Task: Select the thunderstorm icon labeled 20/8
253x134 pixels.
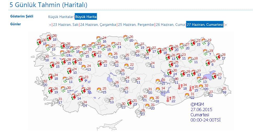Action: point(208,63)
